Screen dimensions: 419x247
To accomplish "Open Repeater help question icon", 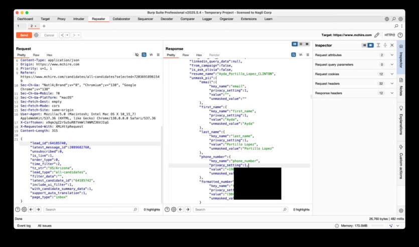I will (x=400, y=35).
